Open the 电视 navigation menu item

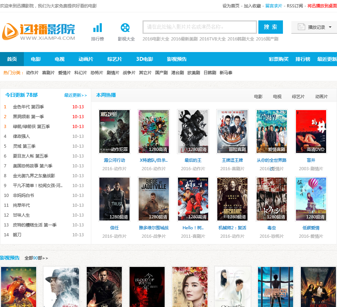(x=60, y=59)
